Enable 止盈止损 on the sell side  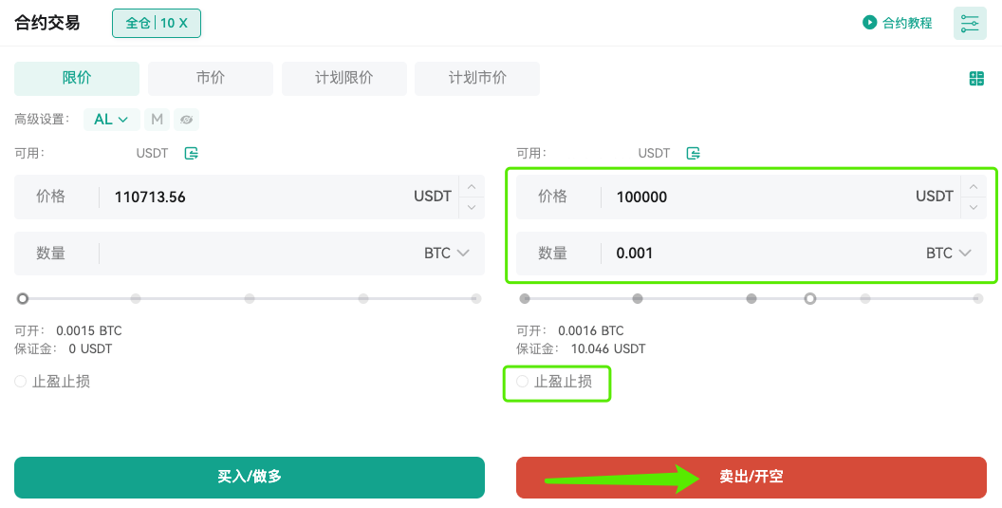pos(522,382)
